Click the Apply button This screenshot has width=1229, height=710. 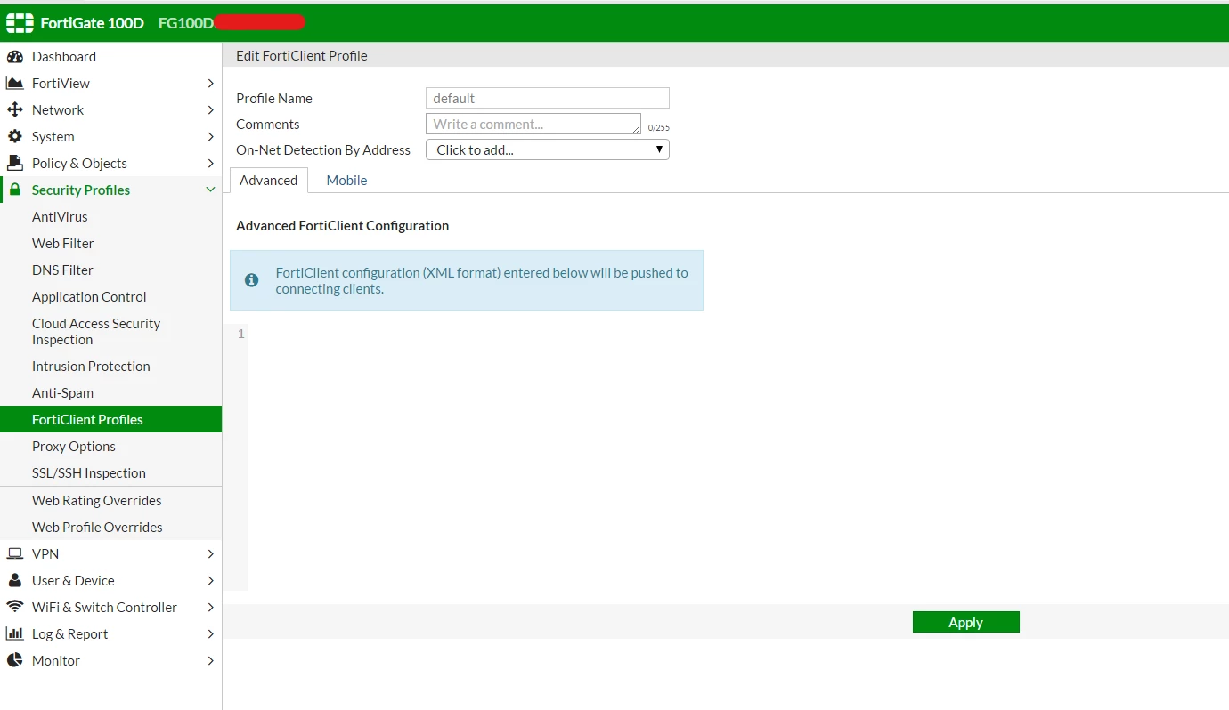point(966,623)
